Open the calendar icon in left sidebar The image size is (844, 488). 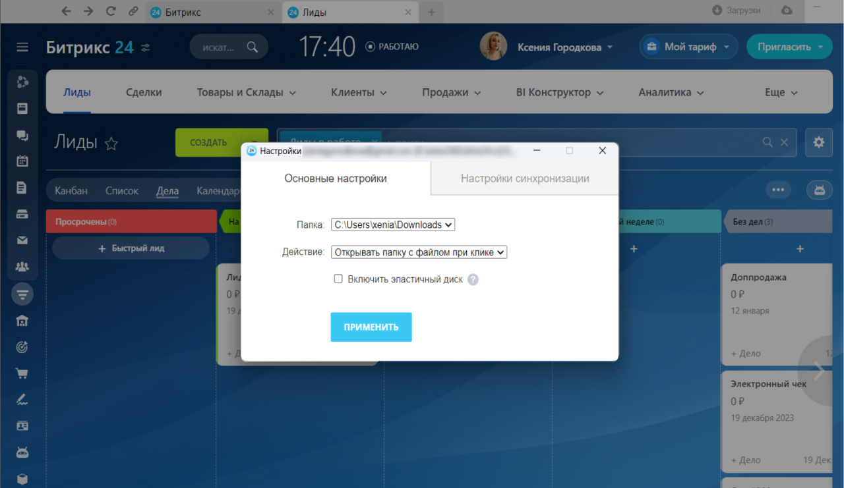tap(22, 161)
